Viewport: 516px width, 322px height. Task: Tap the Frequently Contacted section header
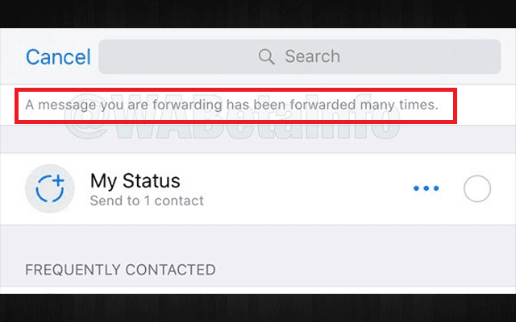point(120,269)
